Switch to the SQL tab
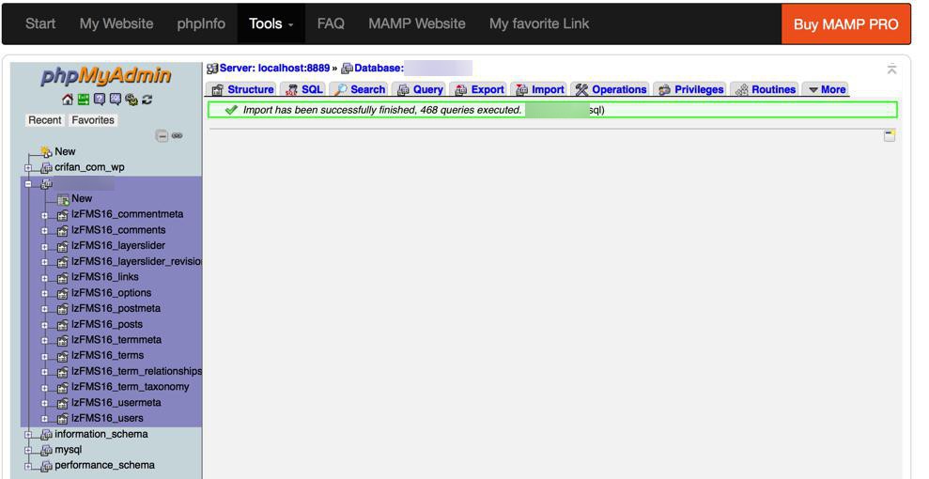Viewport: 929px width, 479px height. 304,89
